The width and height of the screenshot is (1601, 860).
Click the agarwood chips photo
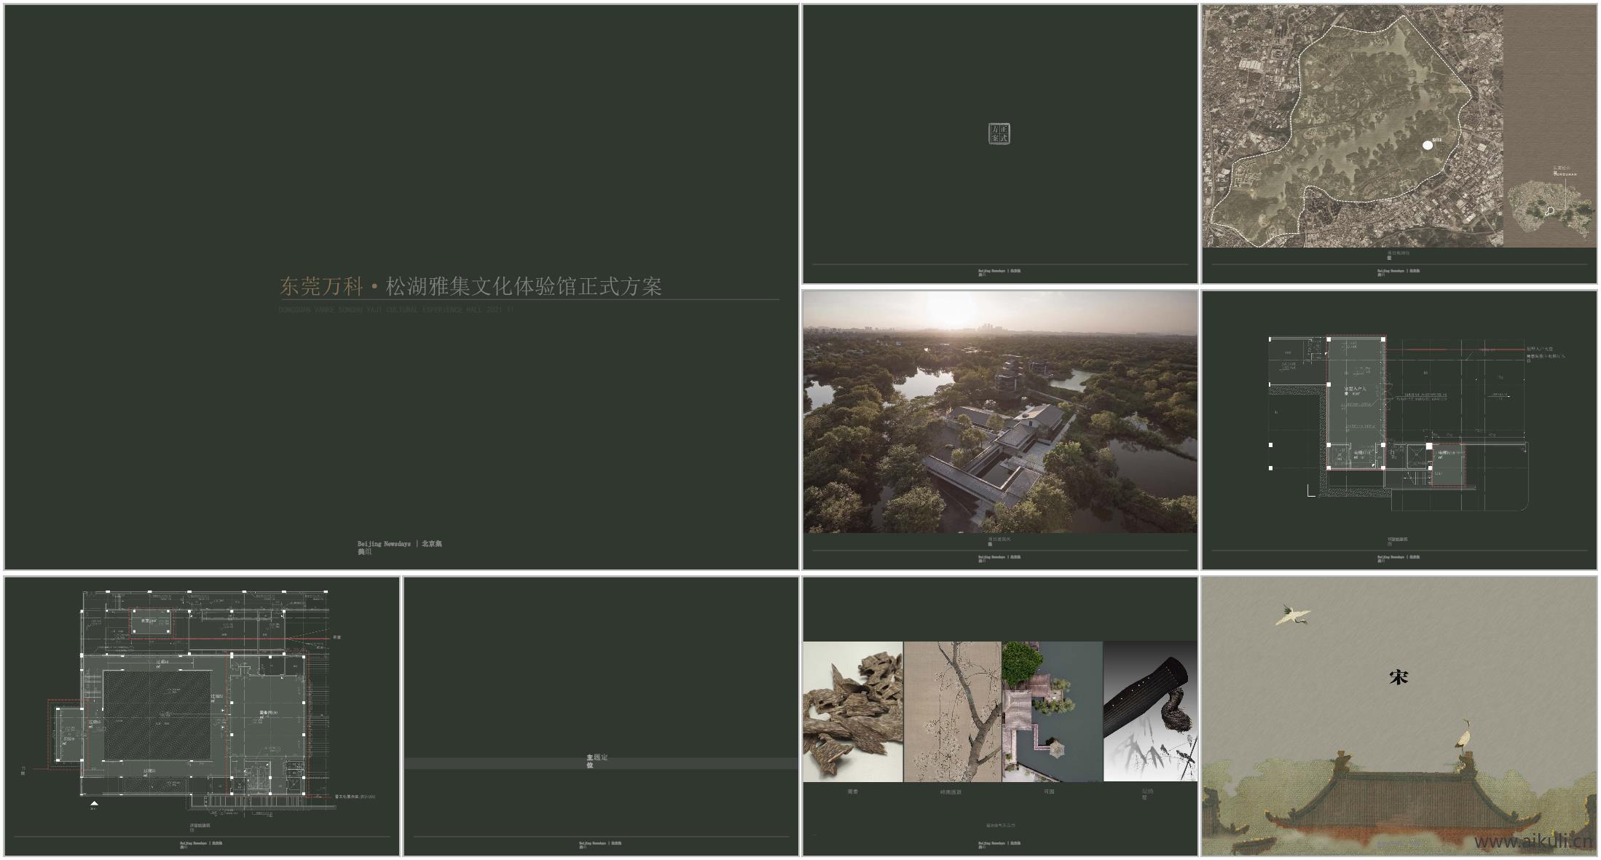point(852,711)
